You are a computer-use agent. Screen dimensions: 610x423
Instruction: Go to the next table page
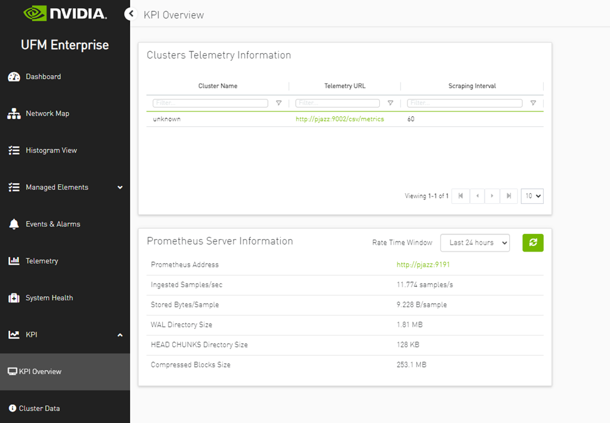pos(492,196)
